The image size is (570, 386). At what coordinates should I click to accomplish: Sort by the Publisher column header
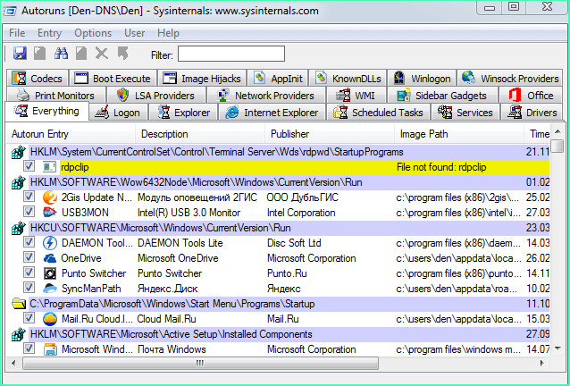[x=290, y=133]
